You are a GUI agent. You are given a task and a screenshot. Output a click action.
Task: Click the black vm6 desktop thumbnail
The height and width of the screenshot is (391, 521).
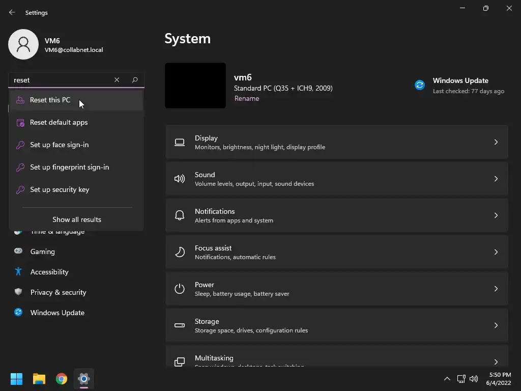195,86
